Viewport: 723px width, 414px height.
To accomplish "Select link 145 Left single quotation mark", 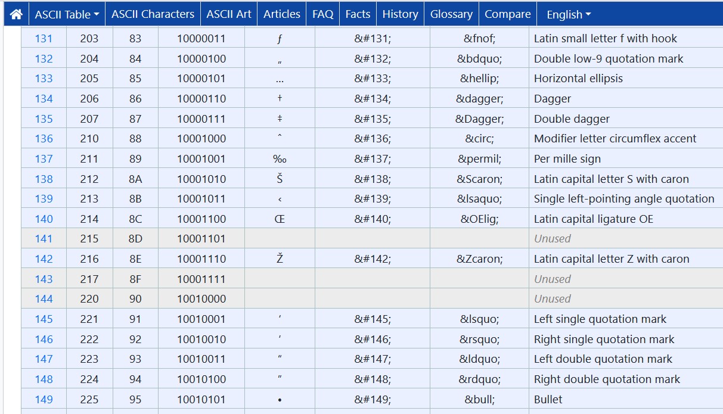I will click(x=44, y=319).
